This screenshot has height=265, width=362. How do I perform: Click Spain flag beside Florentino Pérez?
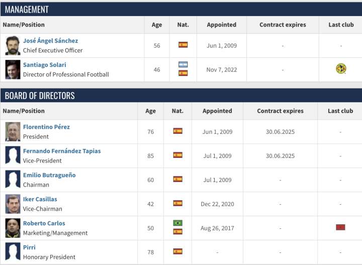pyautogui.click(x=177, y=131)
